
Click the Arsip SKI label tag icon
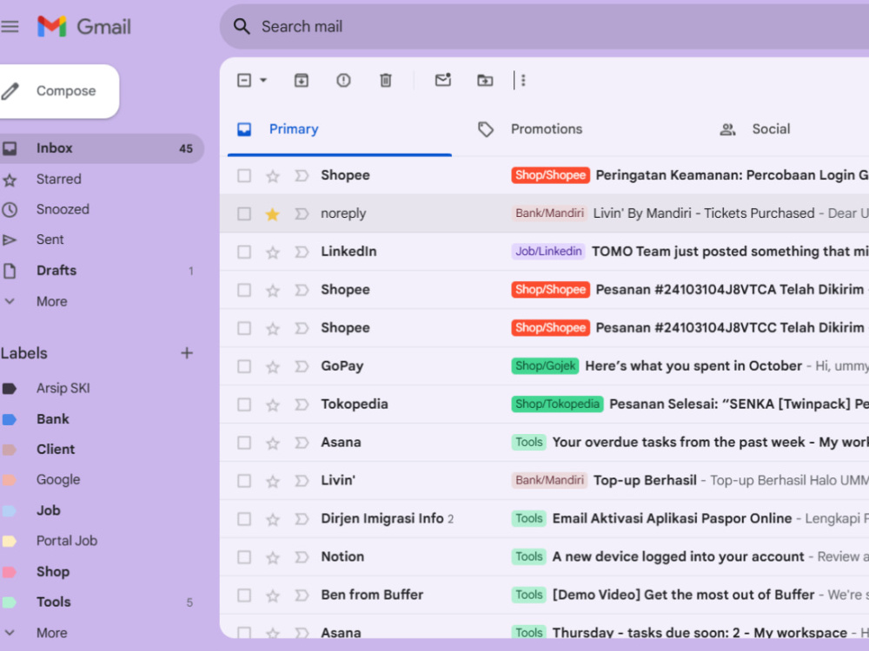pos(10,389)
